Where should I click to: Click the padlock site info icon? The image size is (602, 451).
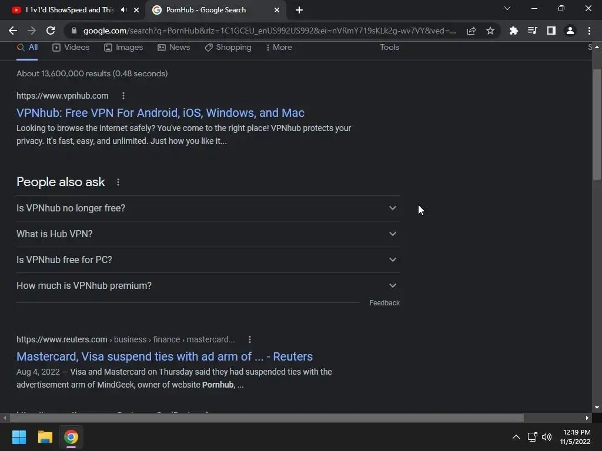pyautogui.click(x=74, y=31)
